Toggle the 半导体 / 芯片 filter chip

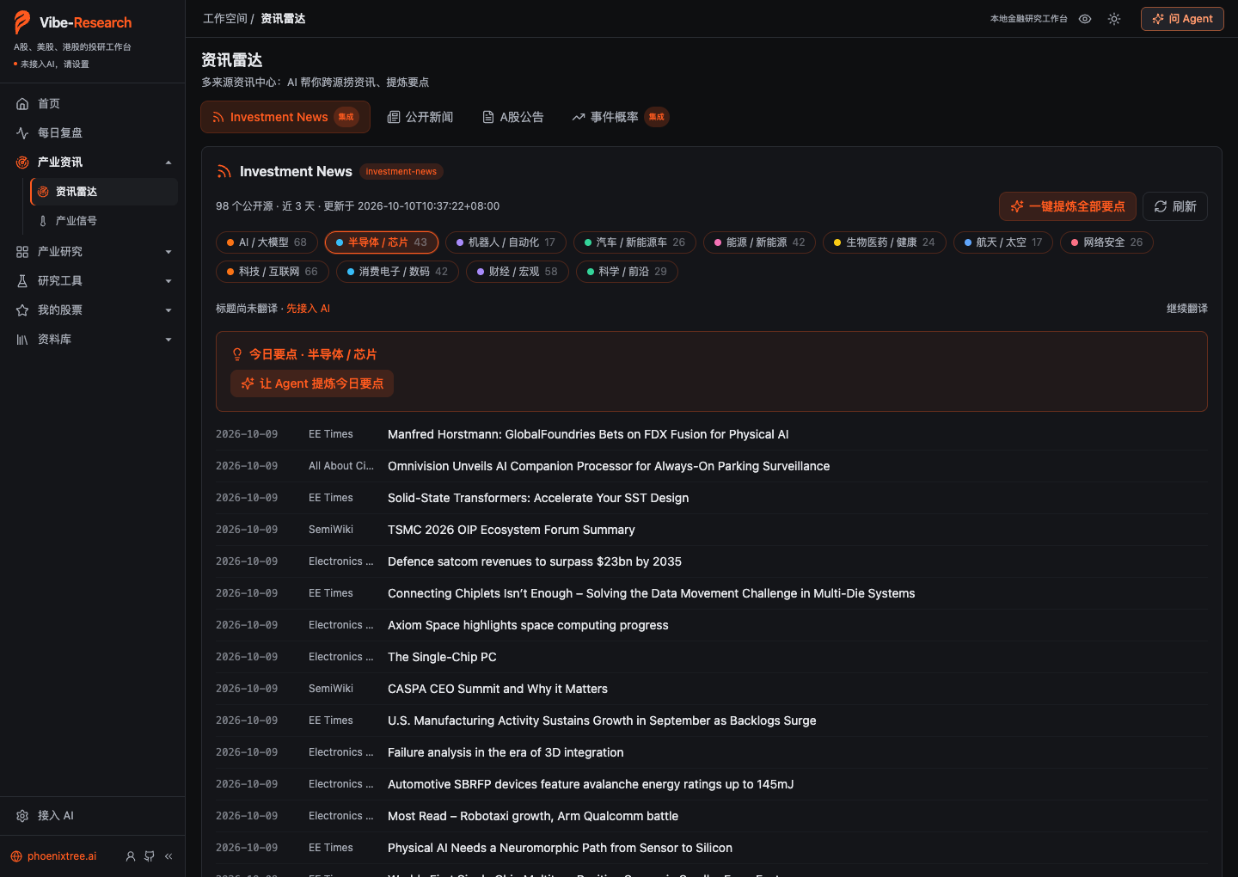(x=382, y=242)
